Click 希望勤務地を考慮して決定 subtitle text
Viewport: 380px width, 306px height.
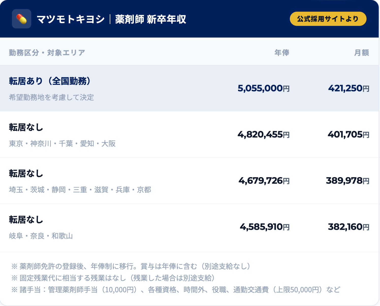pos(51,97)
